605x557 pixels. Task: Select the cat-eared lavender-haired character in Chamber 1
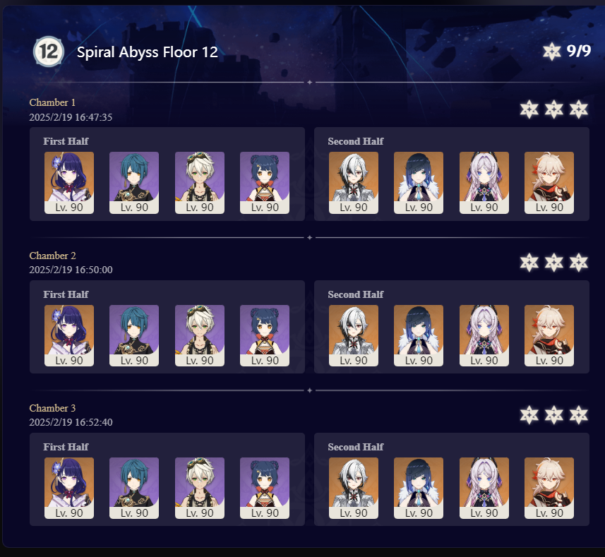point(484,182)
